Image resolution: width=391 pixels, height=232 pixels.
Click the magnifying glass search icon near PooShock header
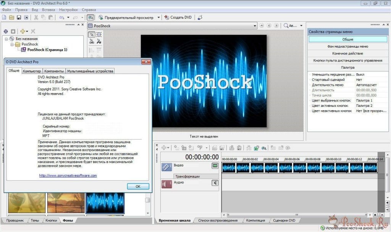(x=285, y=26)
